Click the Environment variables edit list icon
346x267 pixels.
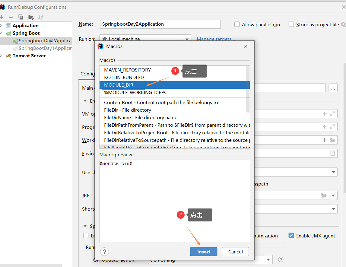click(x=332, y=153)
